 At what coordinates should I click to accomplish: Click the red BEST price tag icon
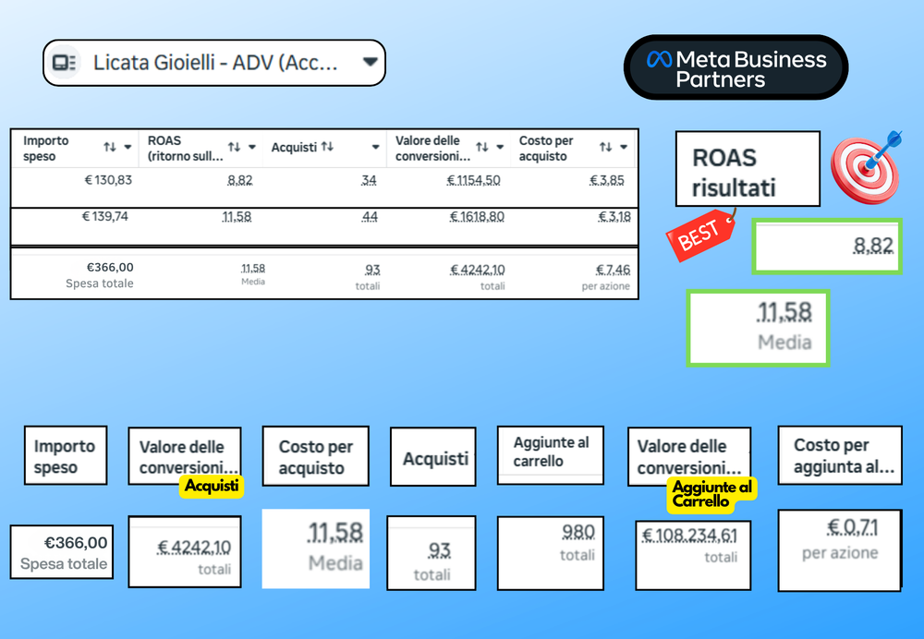point(701,234)
